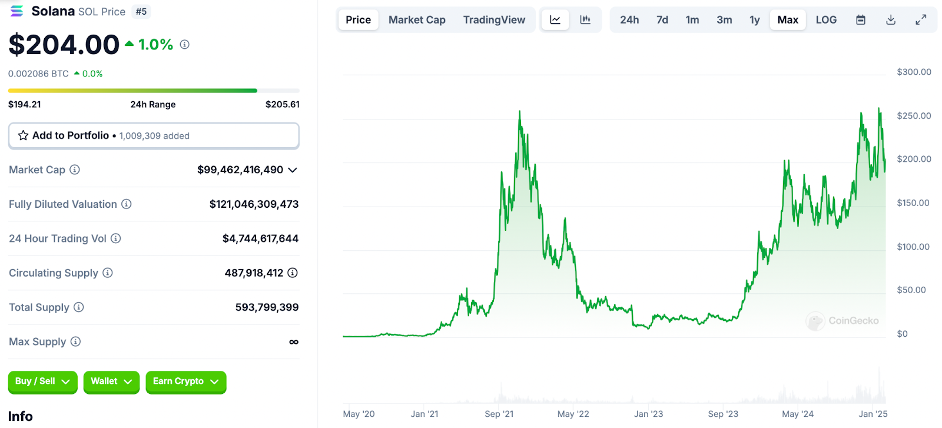Screen dimensions: 942x428
Task: Select the Price tab
Action: tap(358, 19)
